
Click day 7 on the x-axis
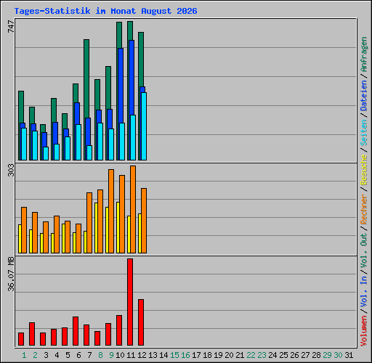(89, 355)
